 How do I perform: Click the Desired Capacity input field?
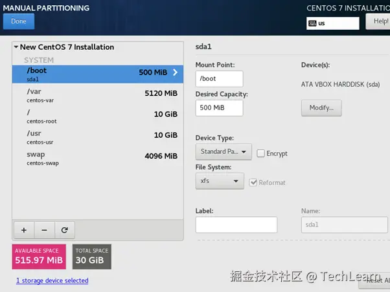coord(219,108)
